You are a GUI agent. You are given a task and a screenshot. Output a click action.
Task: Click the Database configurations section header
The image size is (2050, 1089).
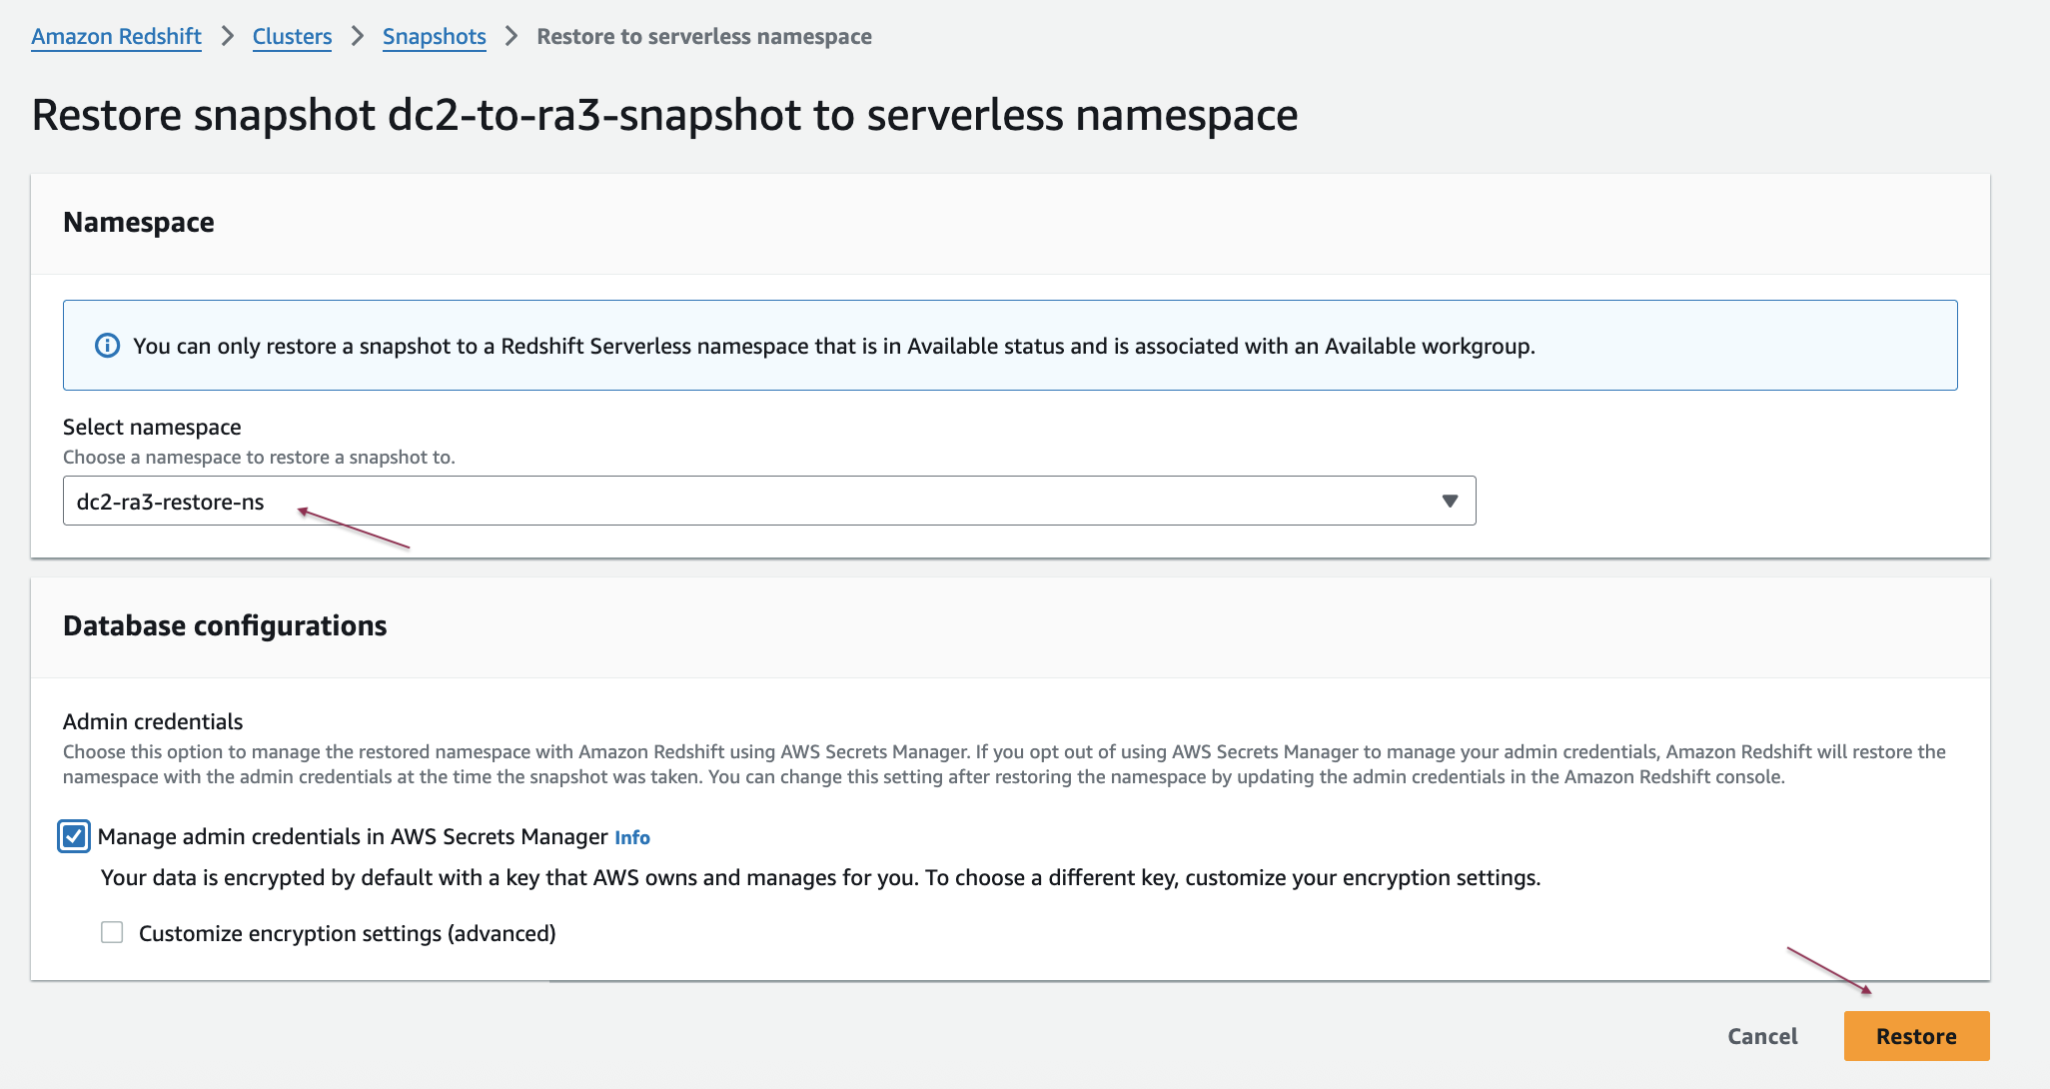point(225,626)
